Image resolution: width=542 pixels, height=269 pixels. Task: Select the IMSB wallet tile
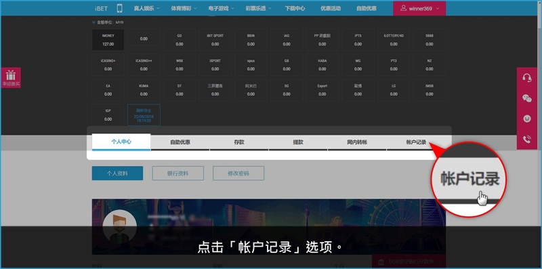pos(430,90)
